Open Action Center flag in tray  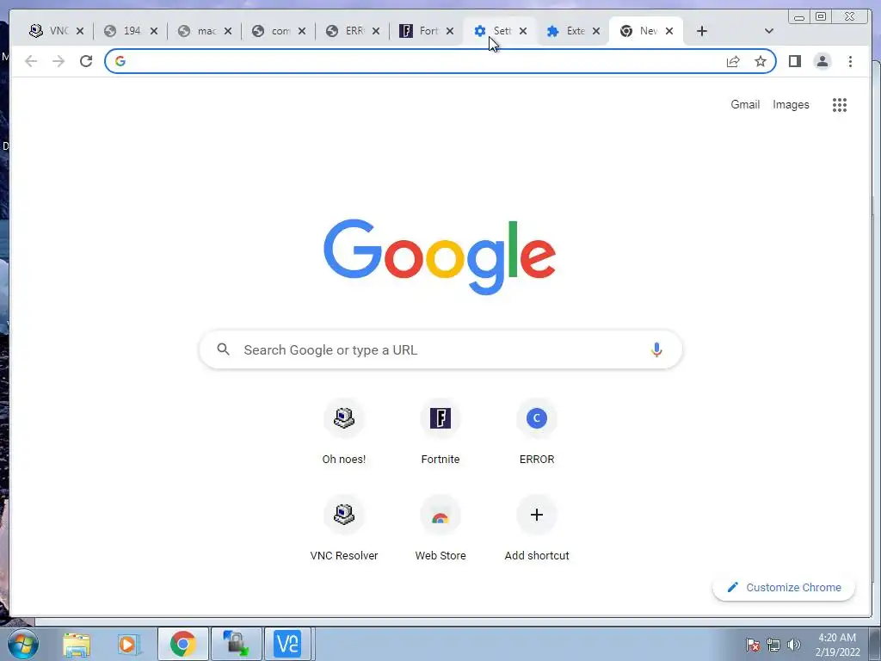pyautogui.click(x=753, y=645)
